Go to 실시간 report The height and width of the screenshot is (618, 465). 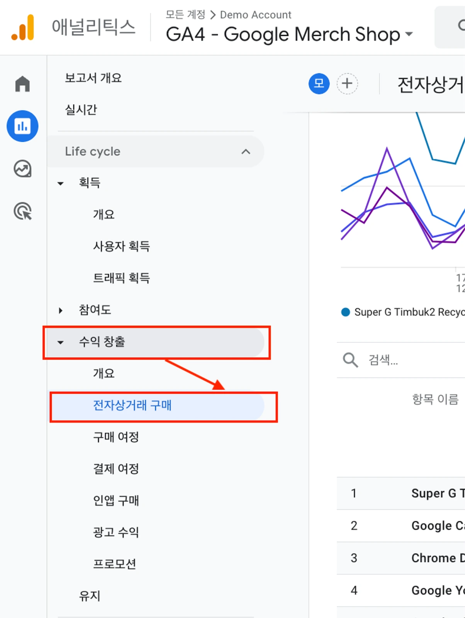(x=81, y=110)
